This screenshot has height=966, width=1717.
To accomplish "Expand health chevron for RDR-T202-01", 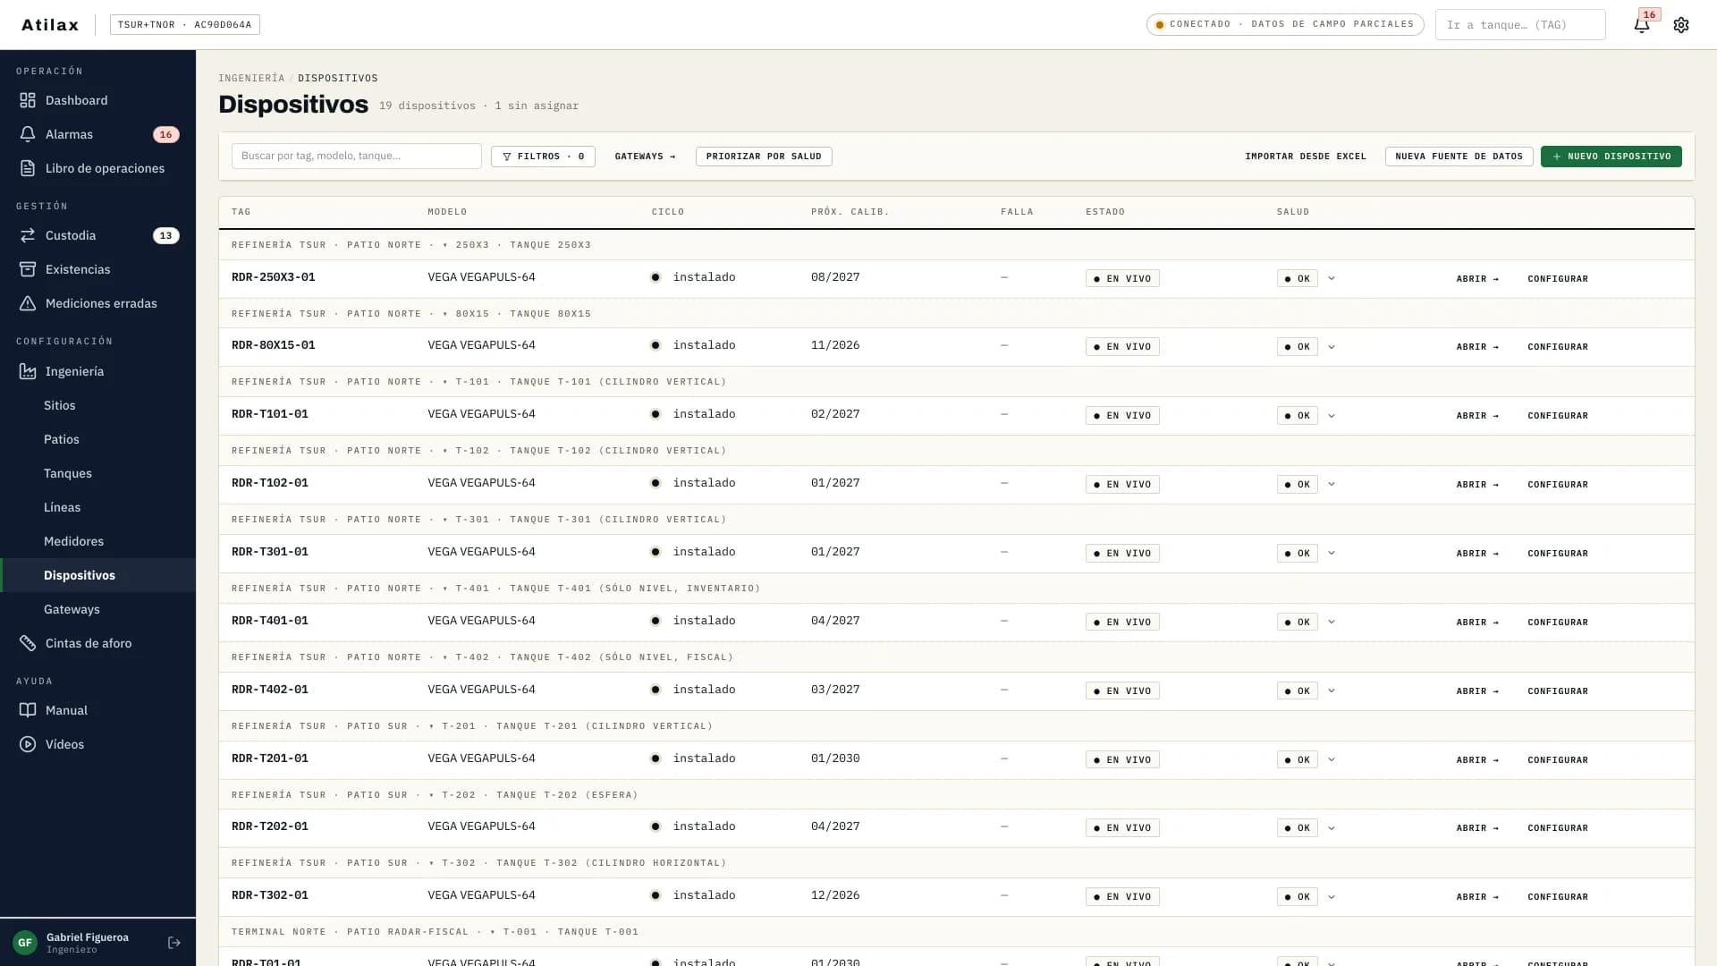I will point(1332,827).
